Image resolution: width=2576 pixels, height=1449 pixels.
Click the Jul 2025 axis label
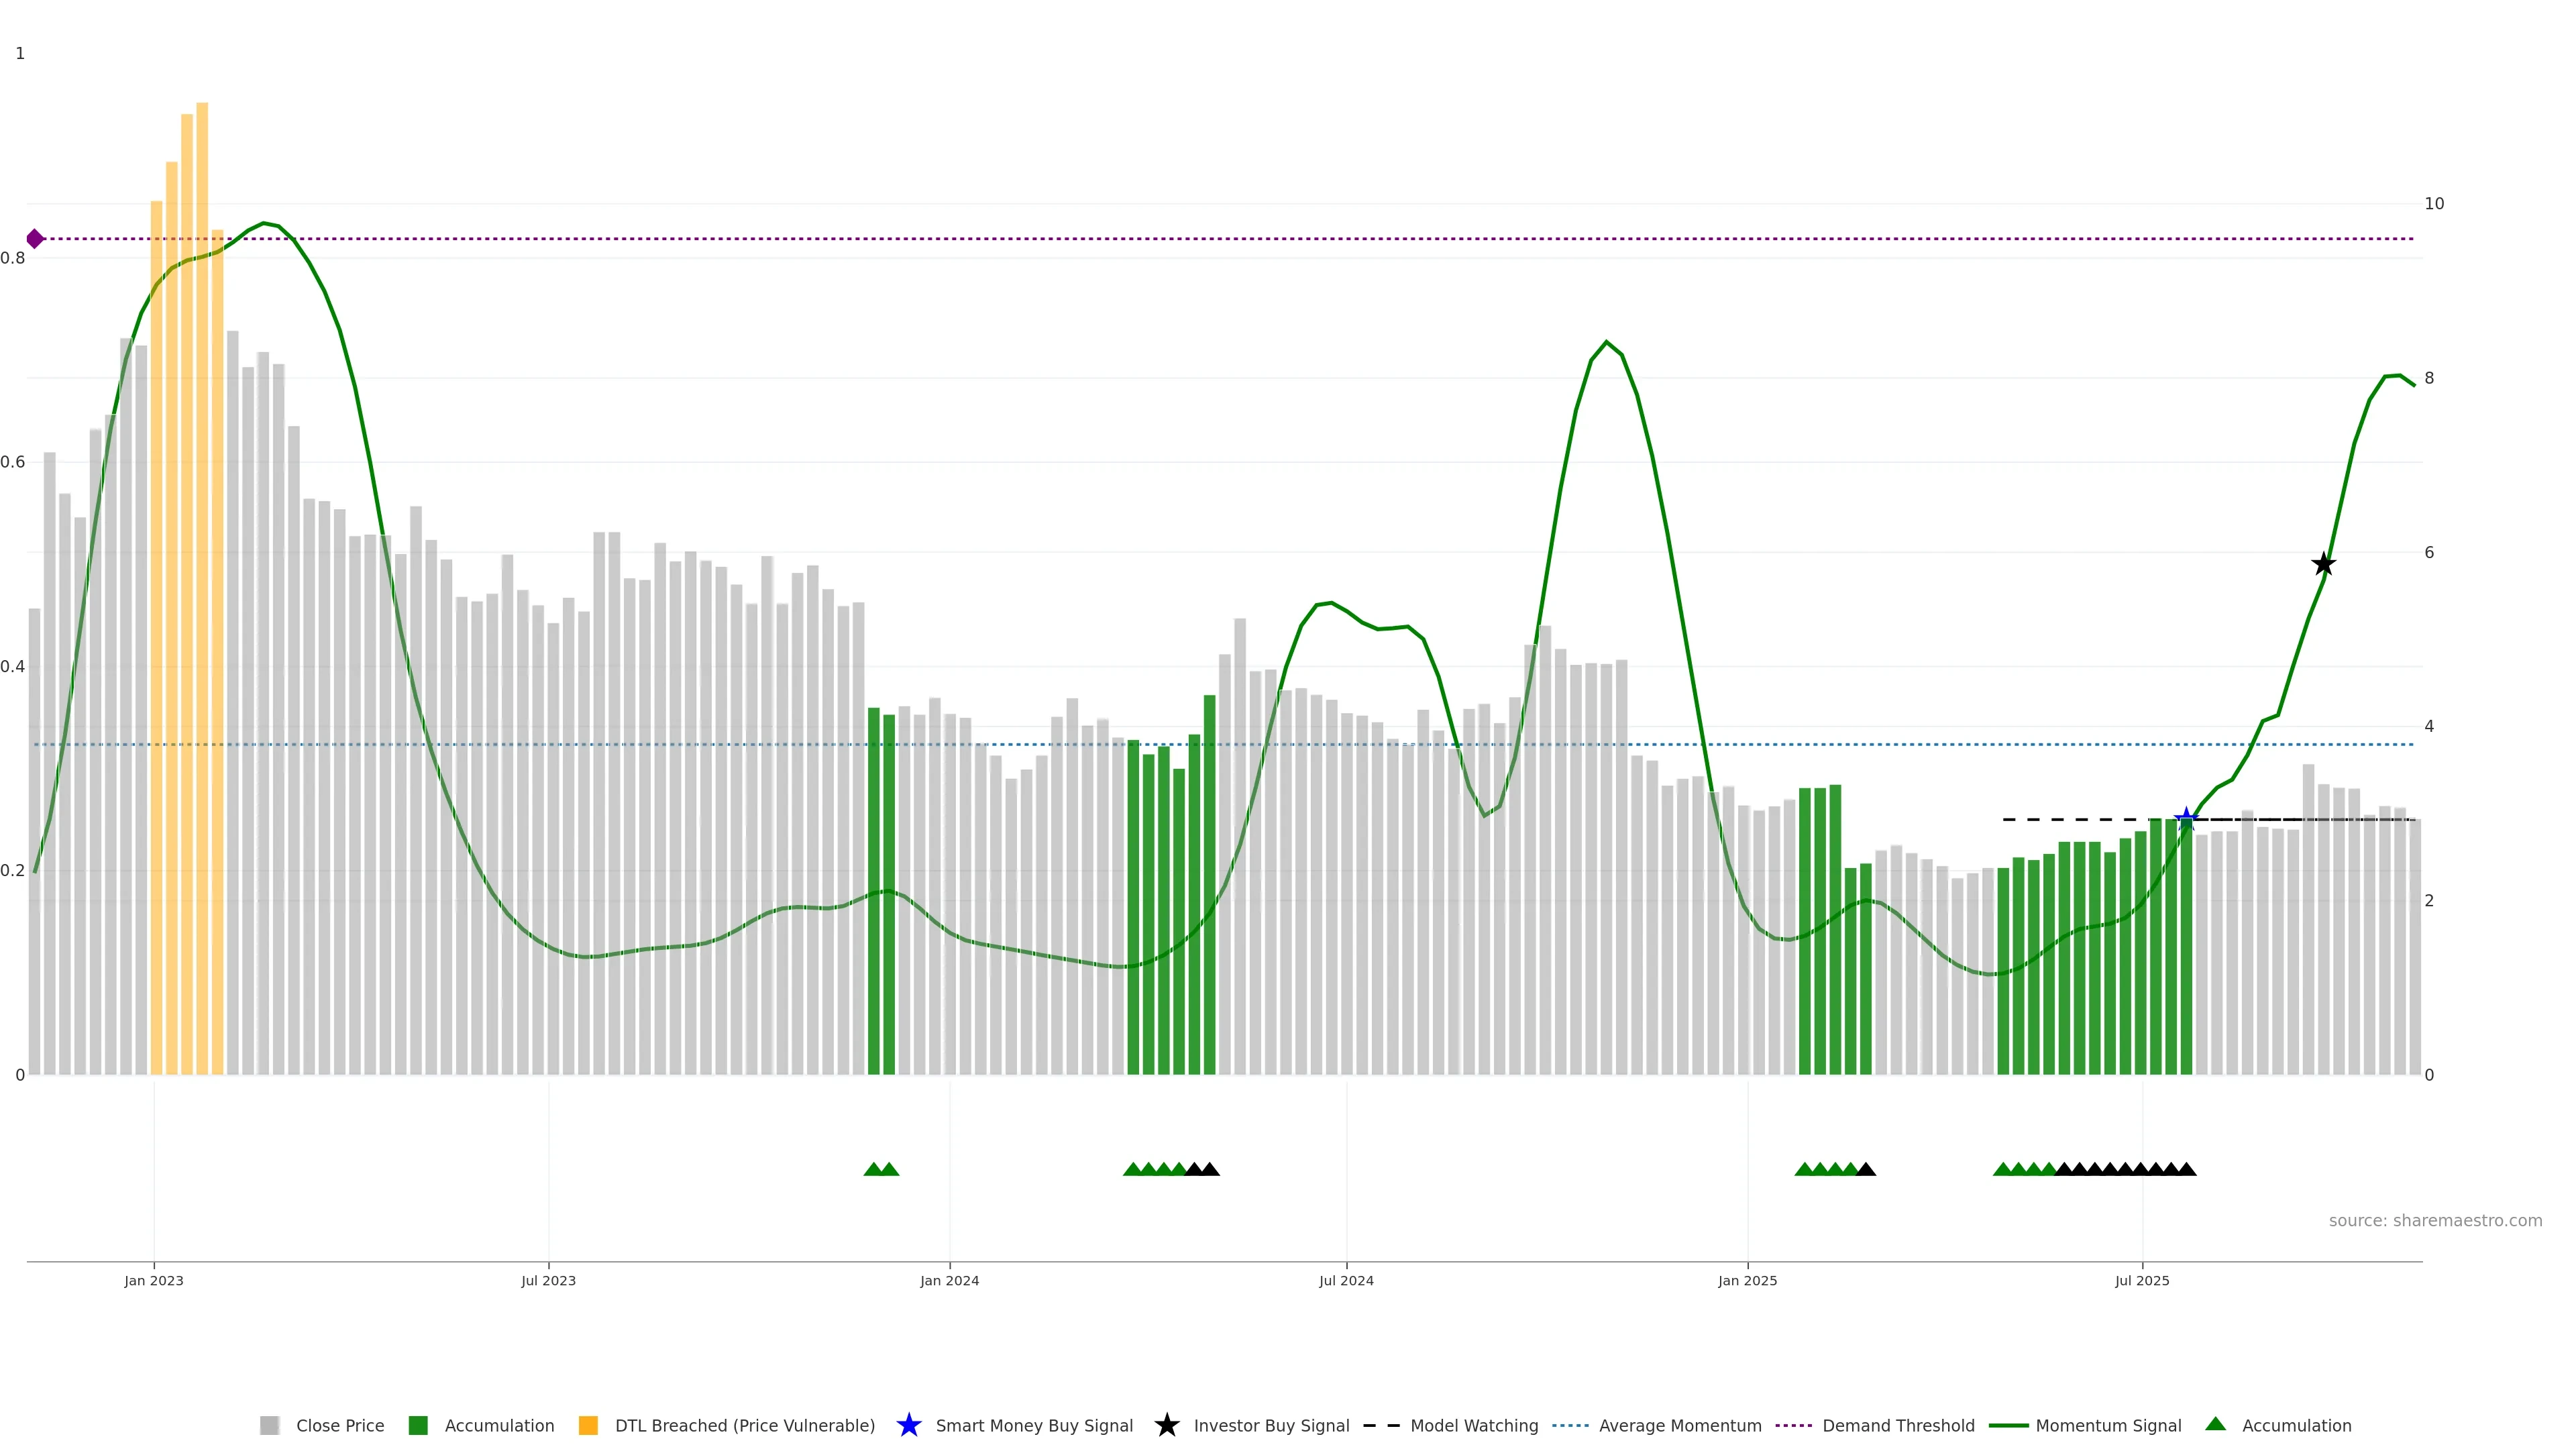(2142, 1280)
